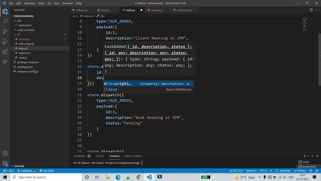Screen dimensions: 321x181
Task: Open index.html in the explorer
Action: [25, 25]
